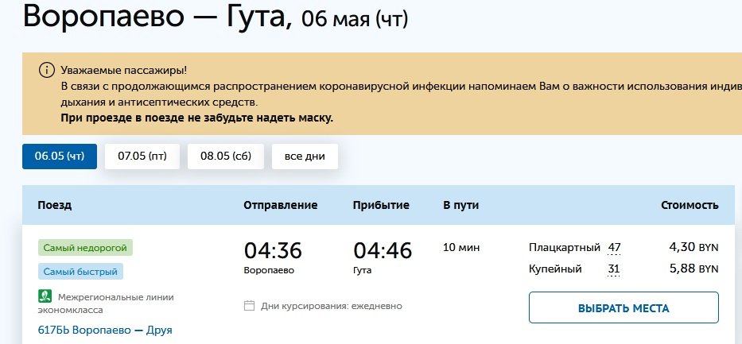
Task: Click the В пути column header
Action: click(460, 205)
